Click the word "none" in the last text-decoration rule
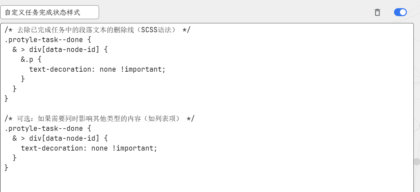420x192 pixels. tap(100, 148)
